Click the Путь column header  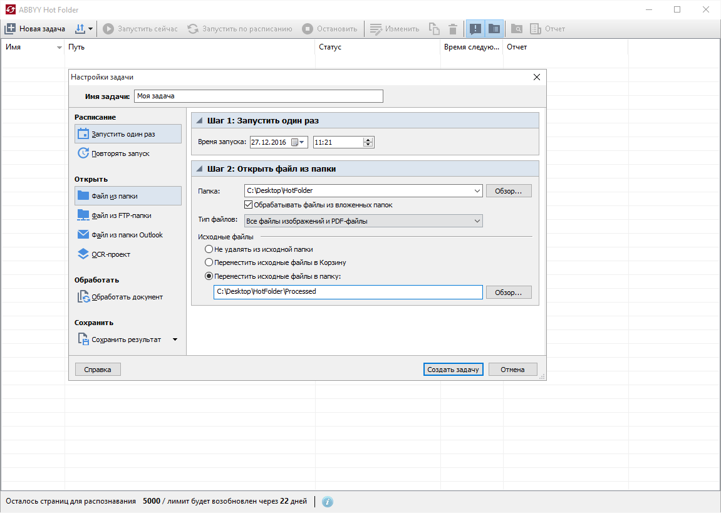click(x=190, y=47)
